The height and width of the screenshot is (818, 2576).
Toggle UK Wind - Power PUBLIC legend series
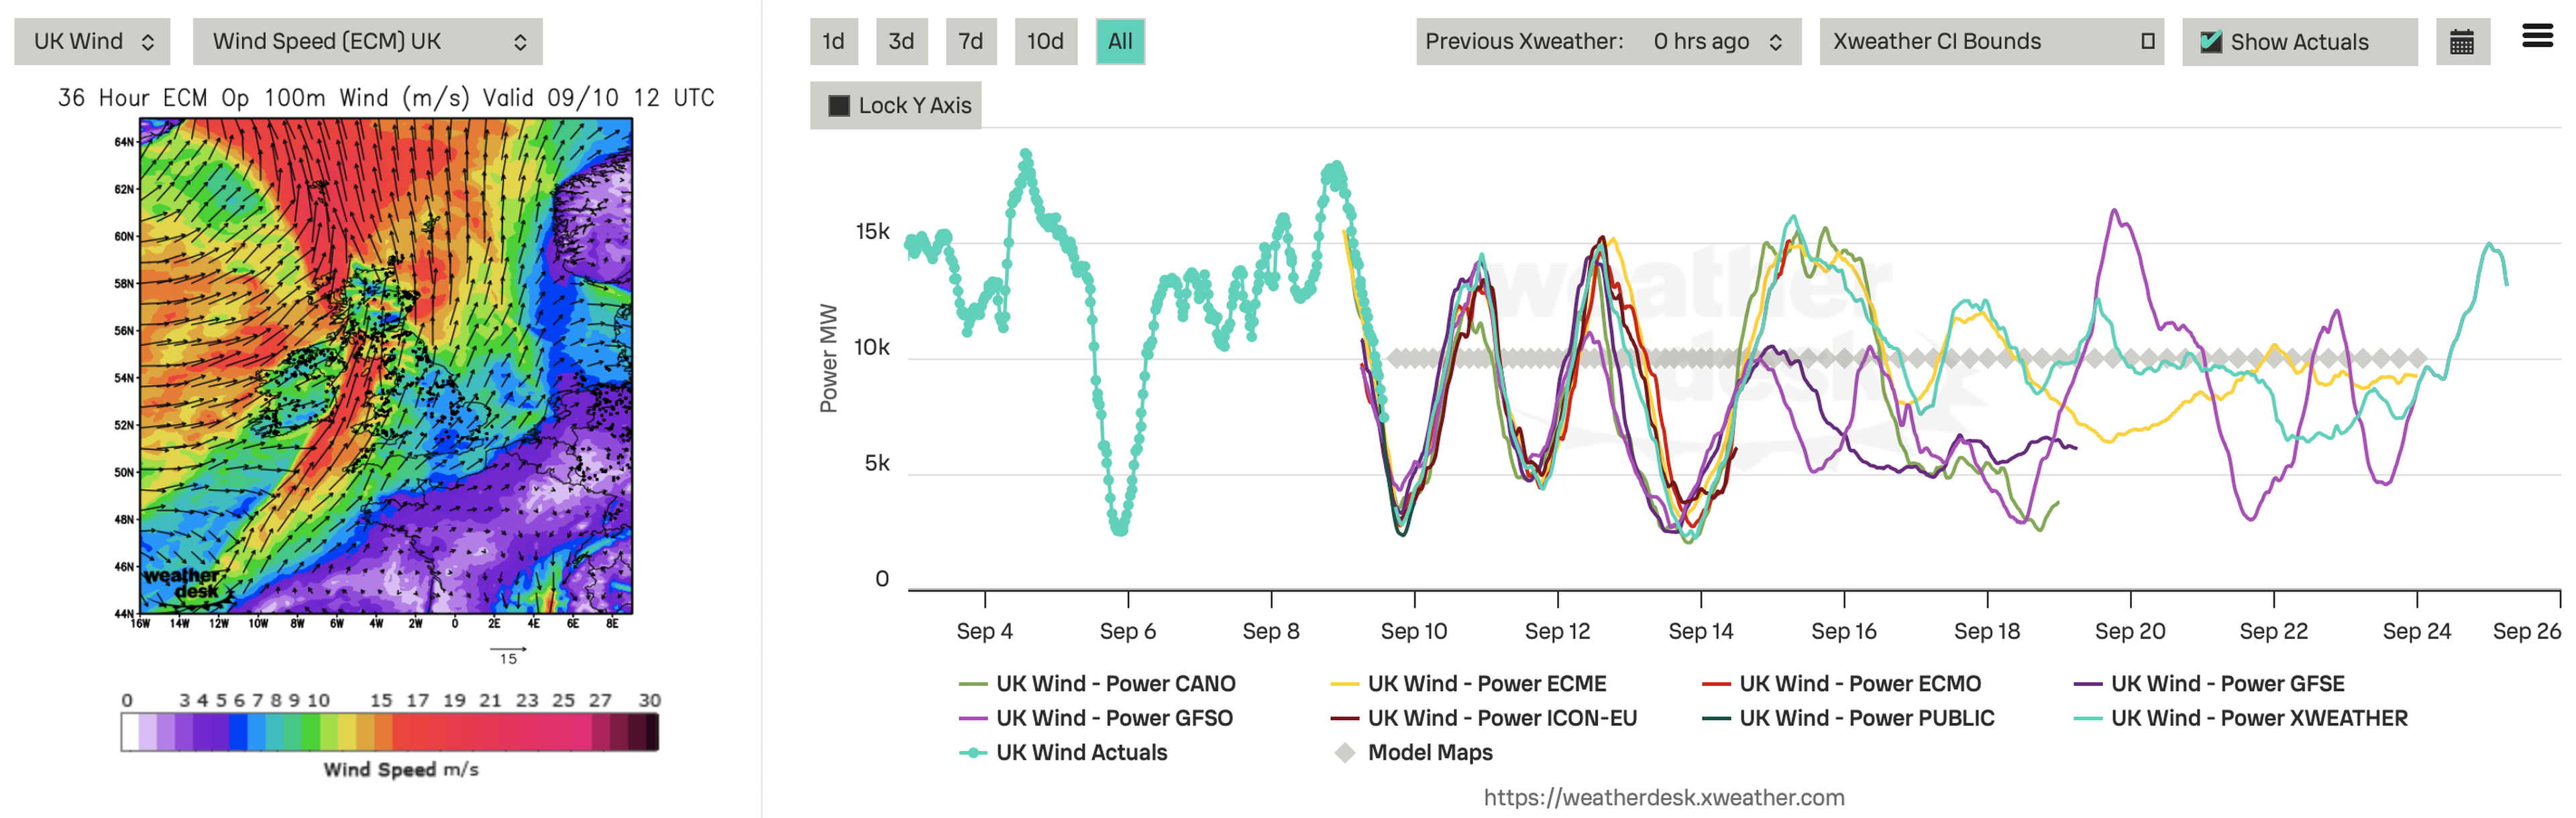(x=1848, y=718)
